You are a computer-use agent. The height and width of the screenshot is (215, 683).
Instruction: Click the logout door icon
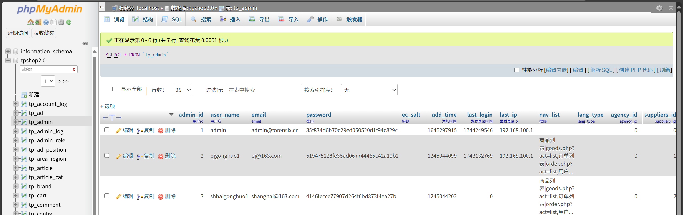tap(38, 22)
